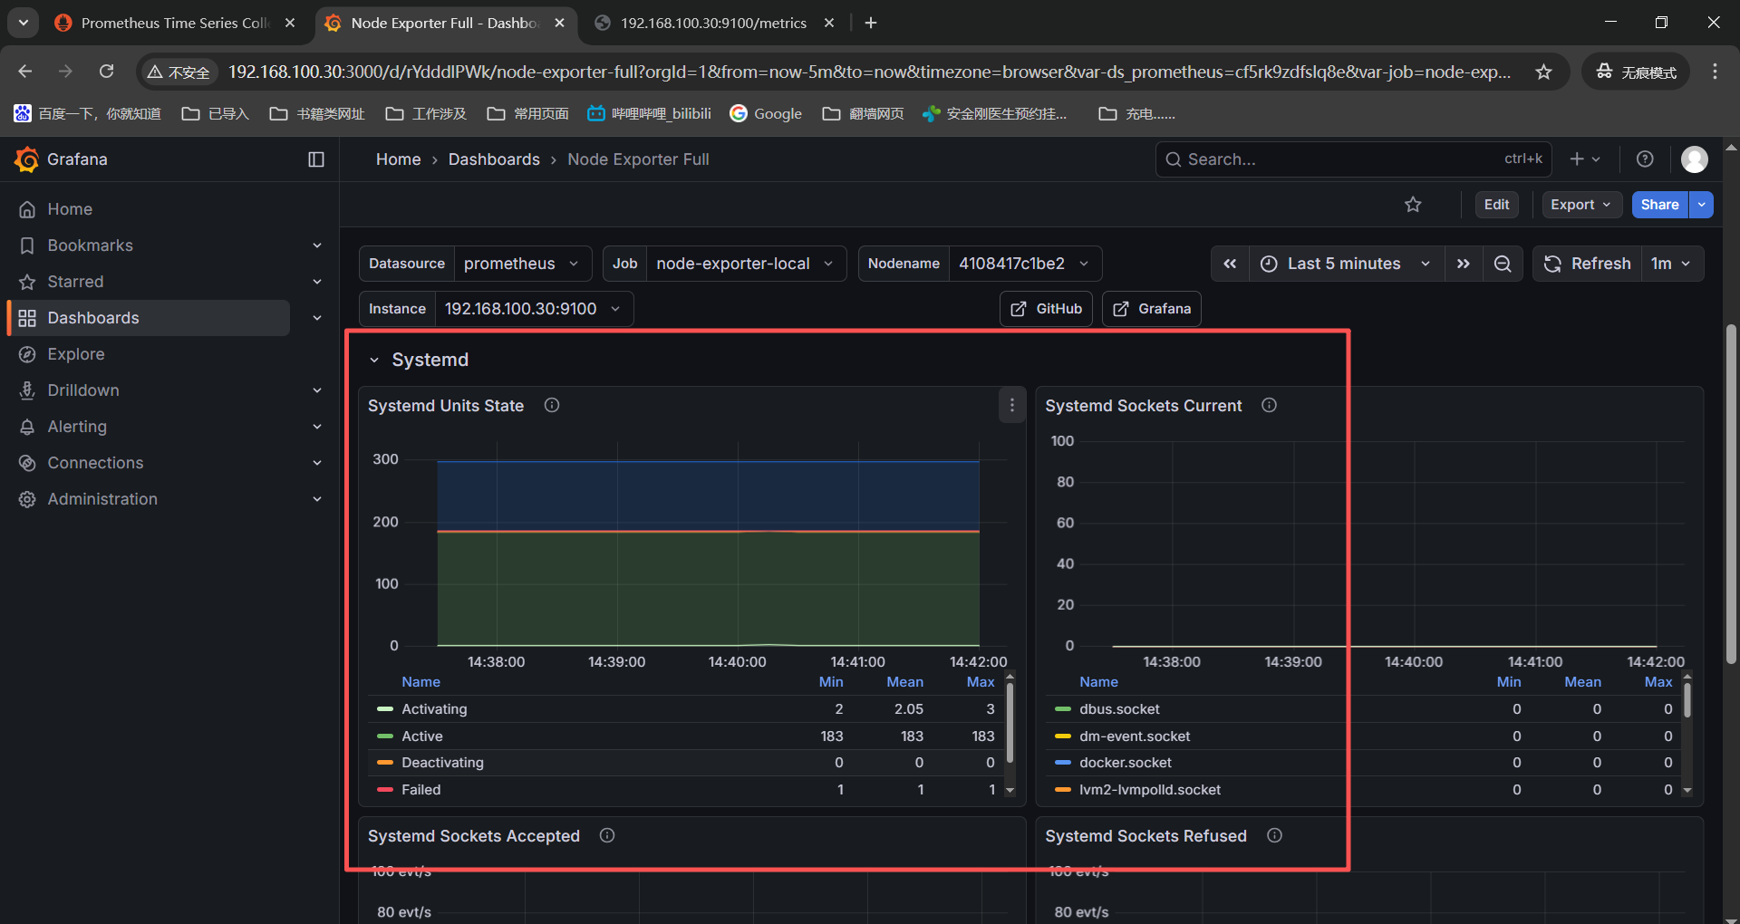This screenshot has height=924, width=1740.
Task: Toggle the Deactivating series in legend
Action: click(x=442, y=763)
